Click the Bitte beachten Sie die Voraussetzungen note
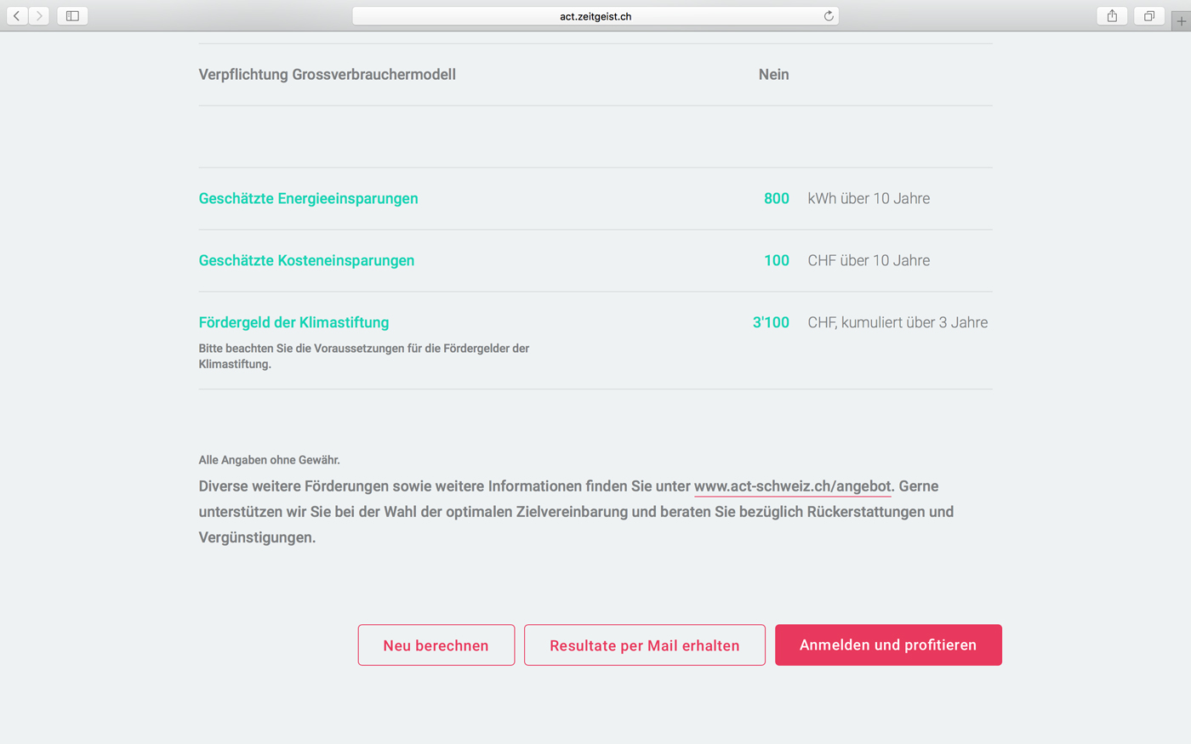Image resolution: width=1191 pixels, height=744 pixels. [364, 356]
